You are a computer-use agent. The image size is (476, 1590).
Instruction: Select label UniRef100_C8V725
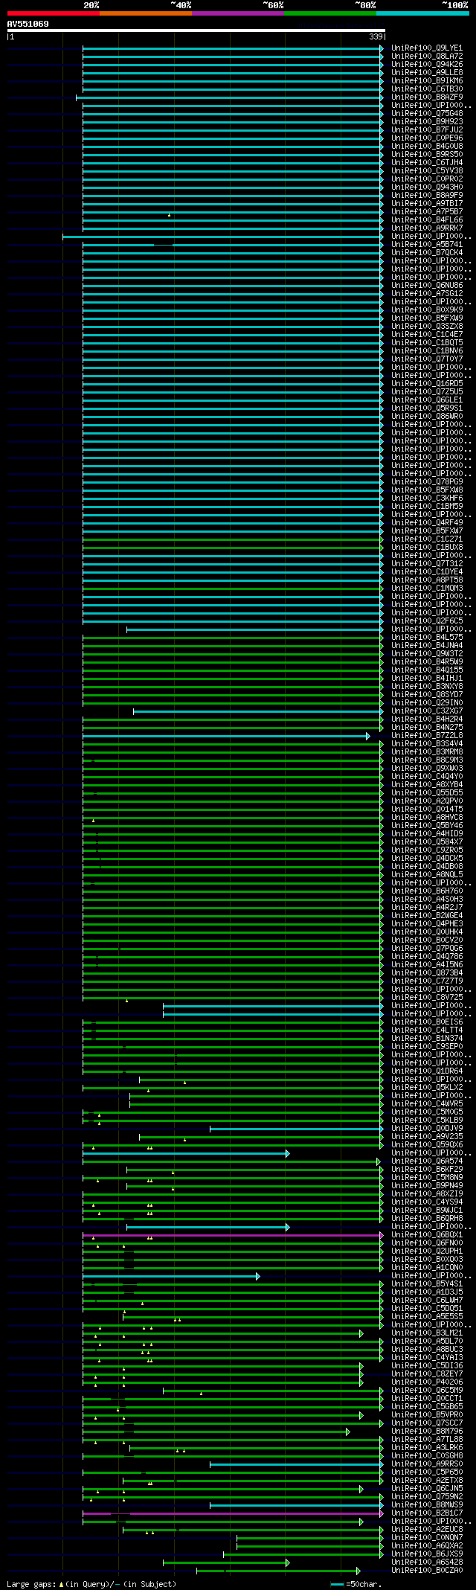pos(427,998)
